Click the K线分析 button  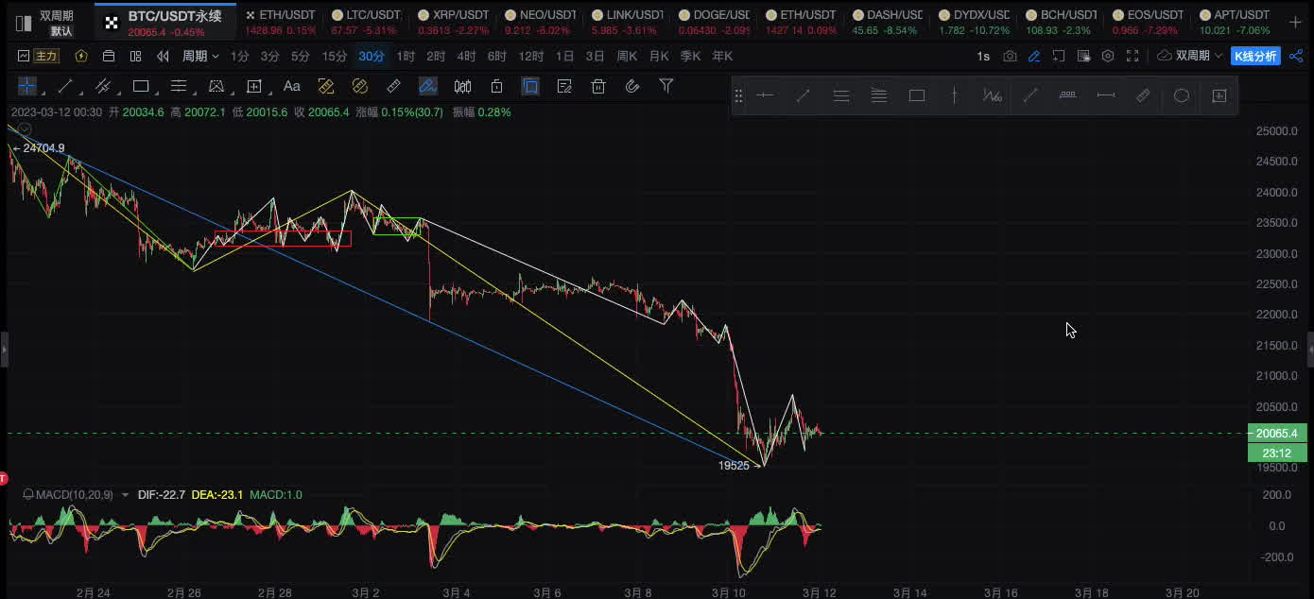point(1255,57)
